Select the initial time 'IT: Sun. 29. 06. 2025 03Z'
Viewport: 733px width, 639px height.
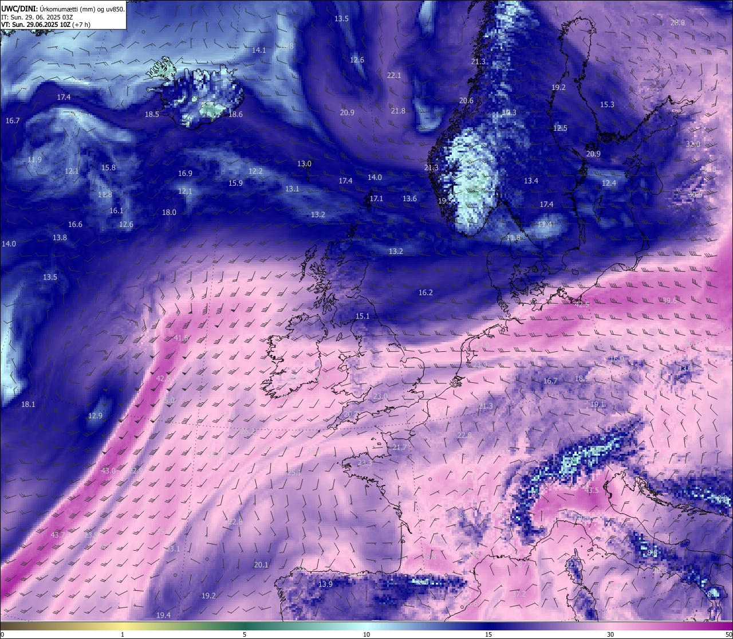pos(37,17)
